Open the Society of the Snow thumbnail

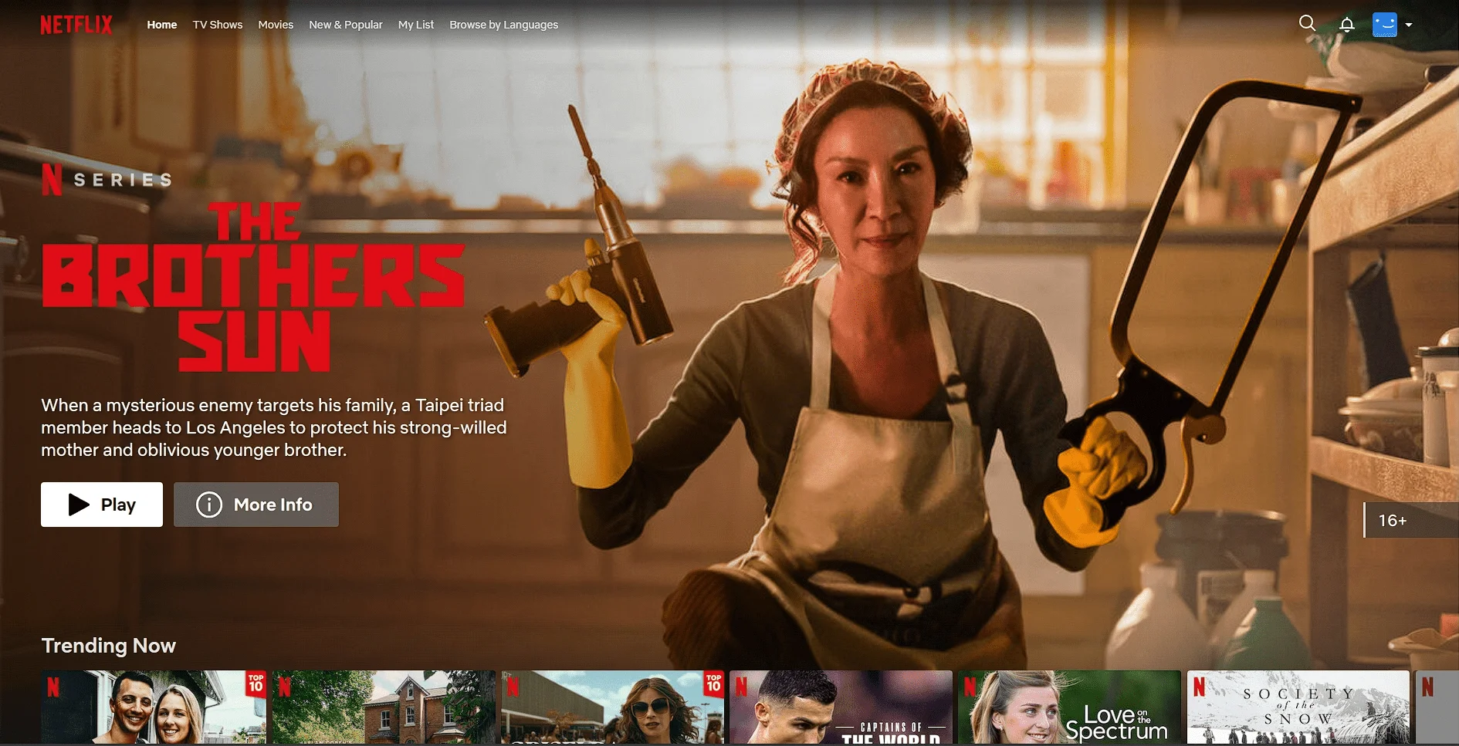1298,707
